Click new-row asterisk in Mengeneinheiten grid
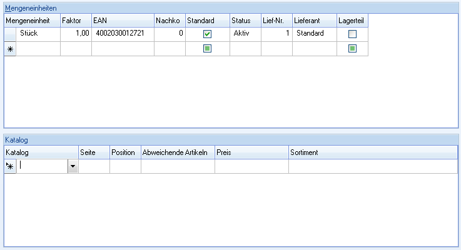Screen dimensions: 461x250 point(10,49)
